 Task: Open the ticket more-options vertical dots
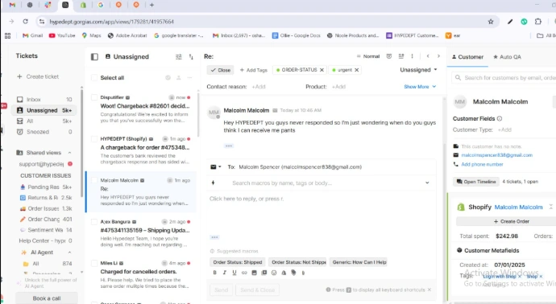click(412, 56)
